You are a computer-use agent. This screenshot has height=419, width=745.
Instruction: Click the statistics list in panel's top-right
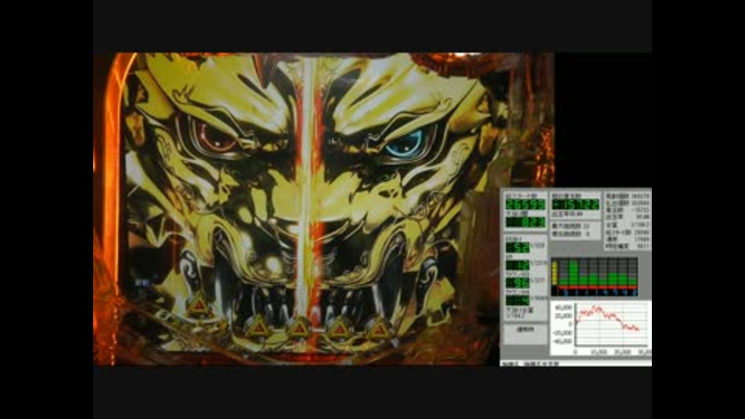tap(627, 221)
